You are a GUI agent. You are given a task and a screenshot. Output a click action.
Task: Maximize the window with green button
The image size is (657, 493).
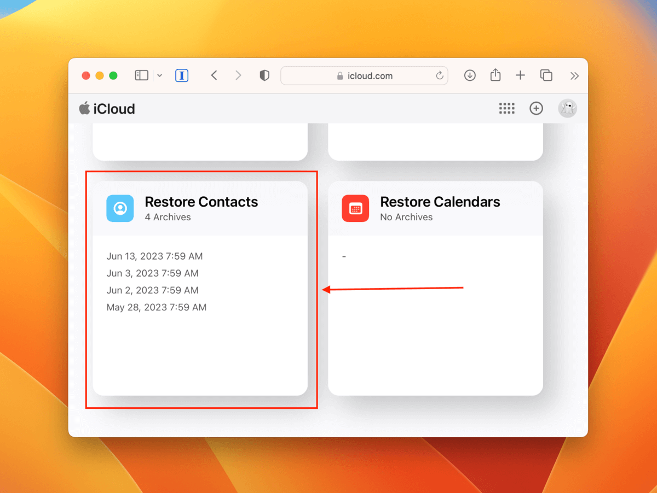[x=113, y=75]
